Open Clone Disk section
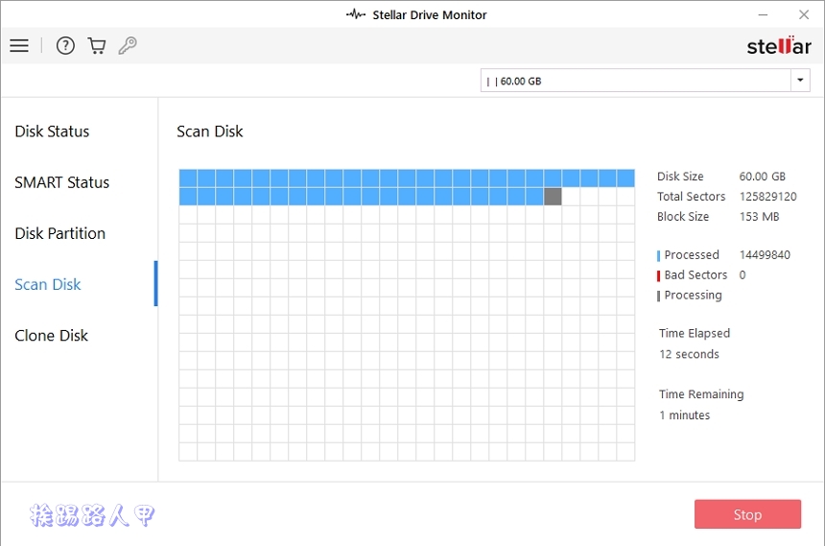 coord(52,336)
